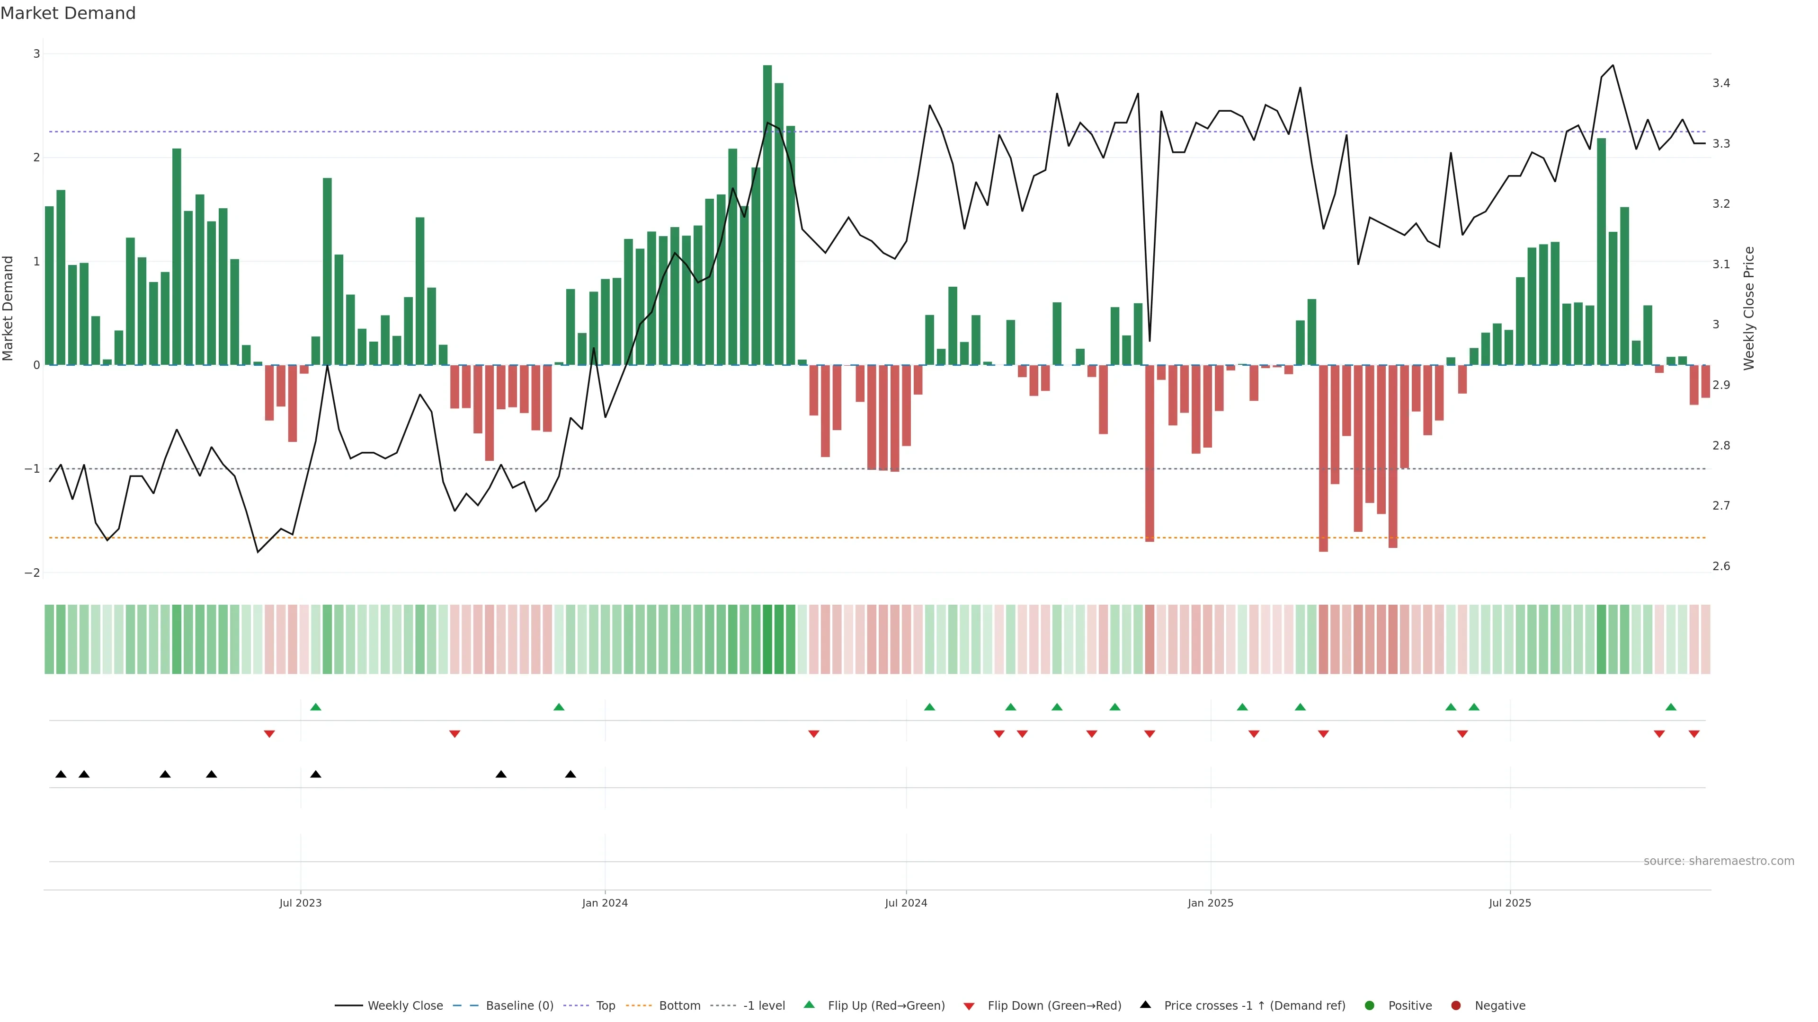Click the Jul 2025 x-axis label
The image size is (1818, 1022).
[1510, 903]
